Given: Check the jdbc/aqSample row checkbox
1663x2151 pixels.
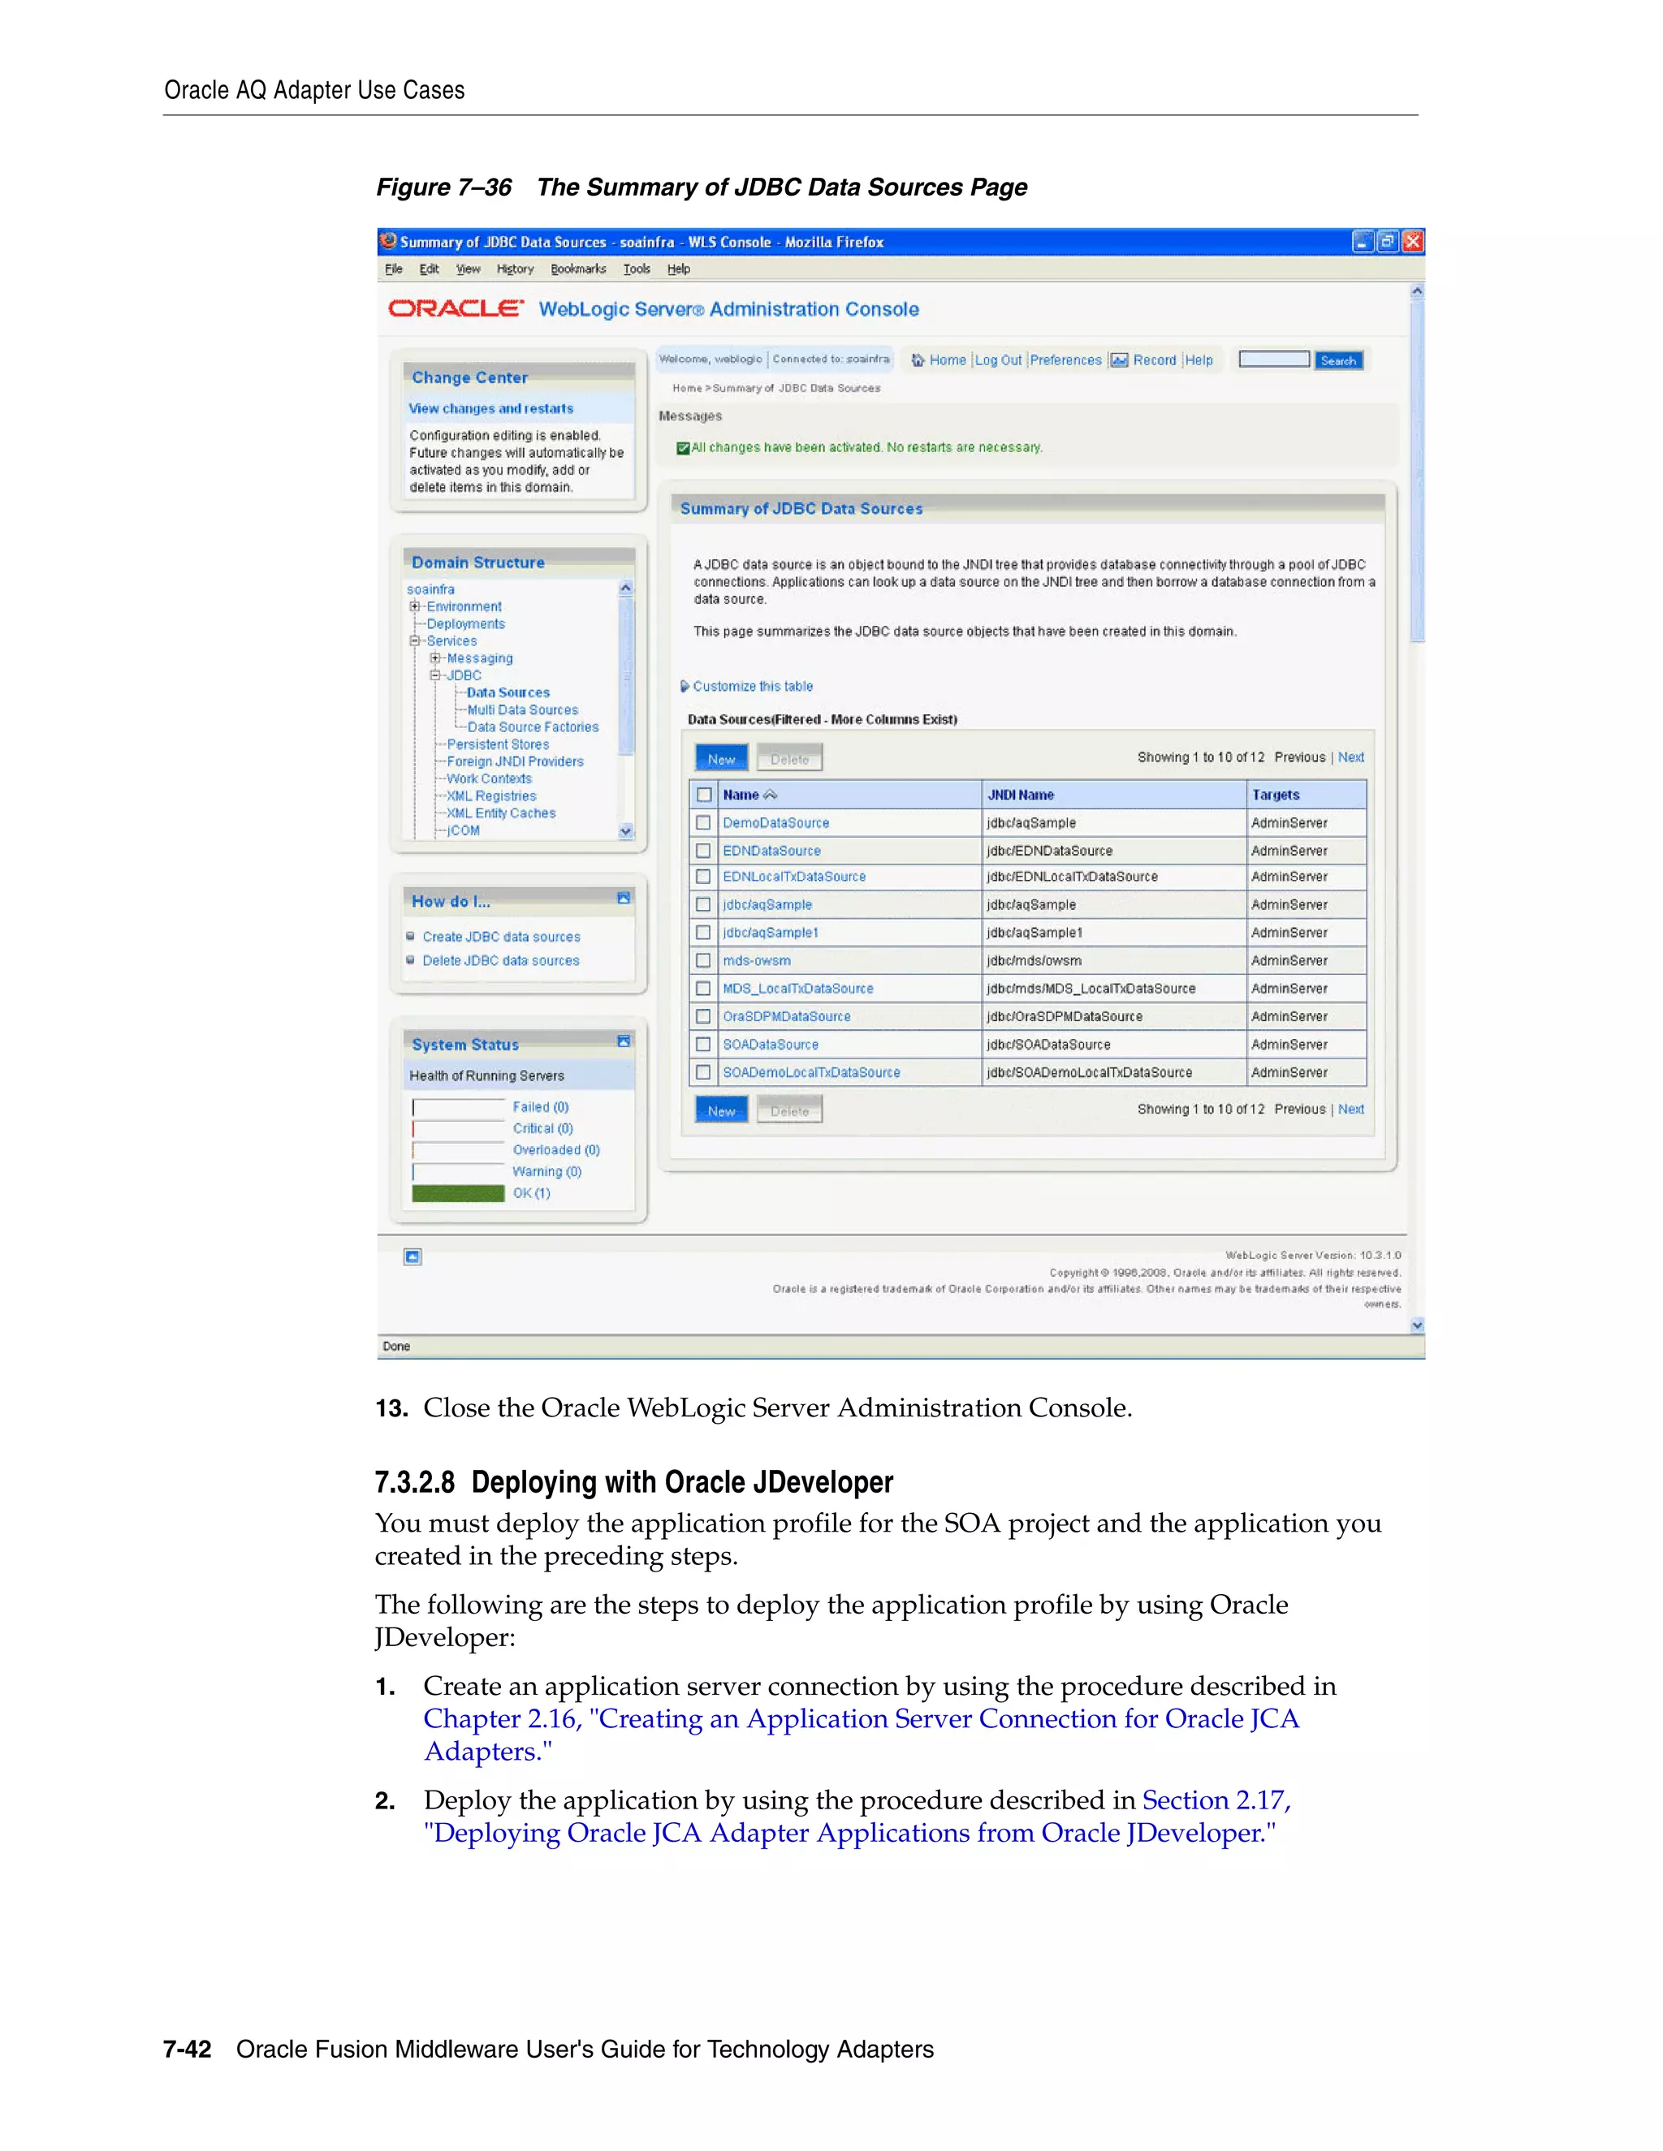Looking at the screenshot, I should click(x=703, y=904).
